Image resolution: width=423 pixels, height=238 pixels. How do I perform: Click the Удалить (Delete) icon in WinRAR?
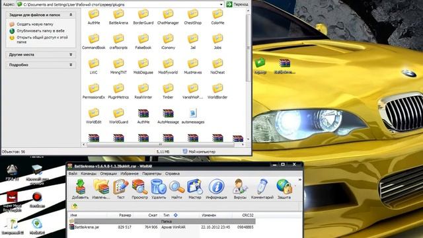click(x=159, y=189)
